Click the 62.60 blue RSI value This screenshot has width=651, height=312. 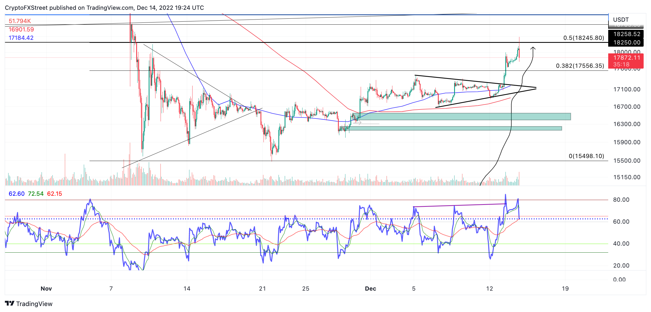click(17, 194)
